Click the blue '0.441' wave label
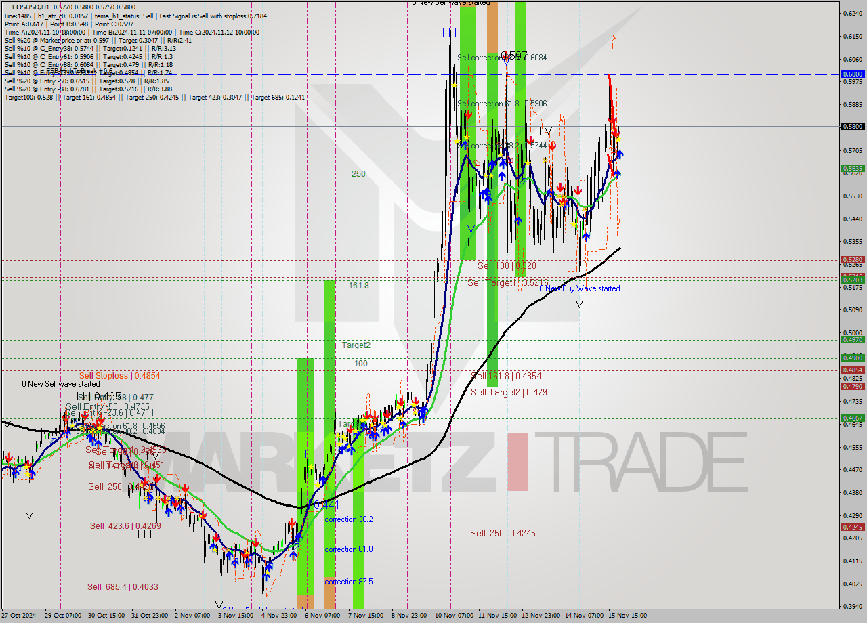 tap(326, 504)
